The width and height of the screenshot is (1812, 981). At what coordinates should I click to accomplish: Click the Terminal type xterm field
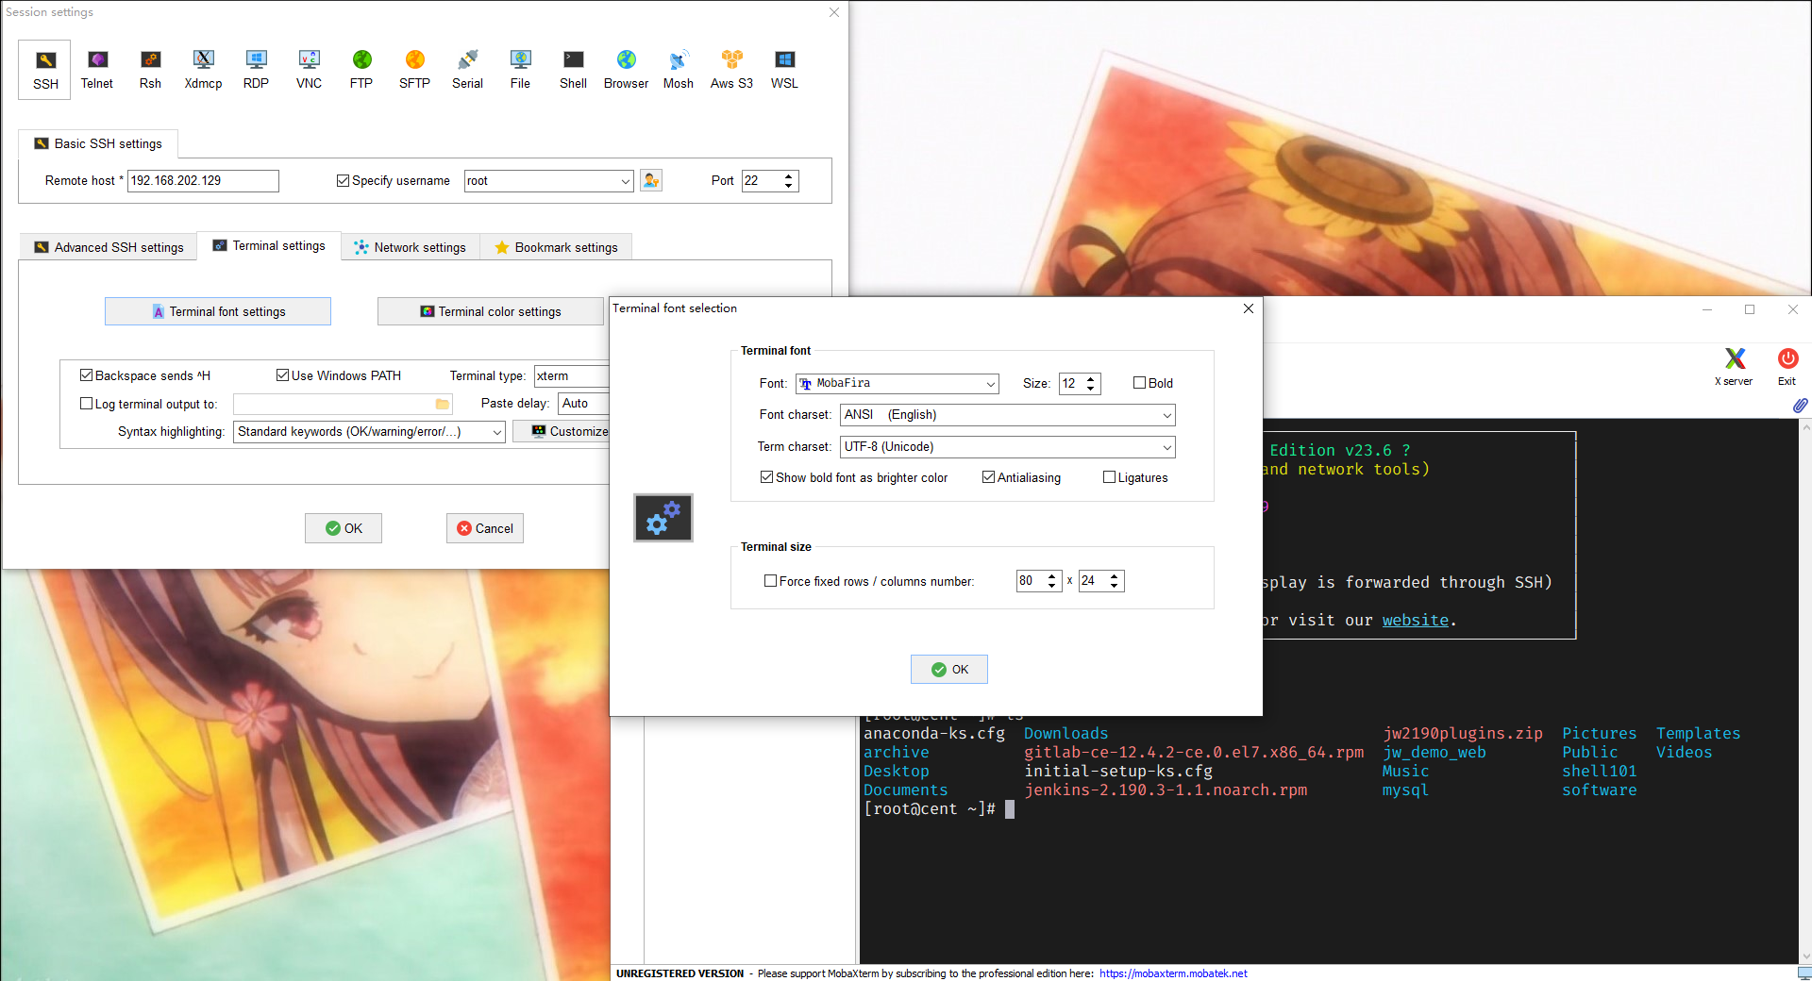click(572, 375)
